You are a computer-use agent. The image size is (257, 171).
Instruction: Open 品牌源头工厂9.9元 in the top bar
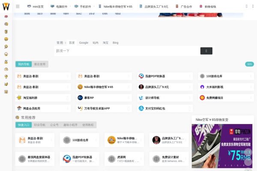pyautogui.click(x=154, y=6)
